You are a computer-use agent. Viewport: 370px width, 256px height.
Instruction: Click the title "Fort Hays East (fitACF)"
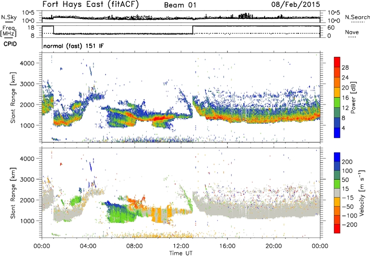coord(91,5)
